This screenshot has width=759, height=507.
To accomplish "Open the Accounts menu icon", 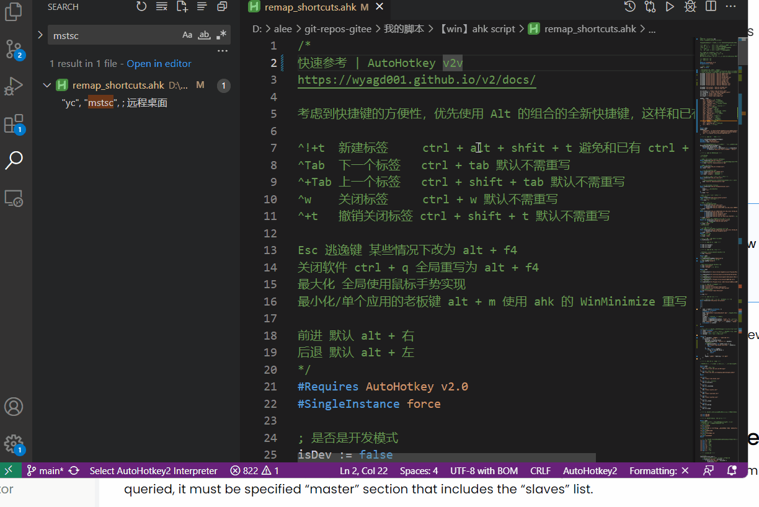I will coord(14,407).
